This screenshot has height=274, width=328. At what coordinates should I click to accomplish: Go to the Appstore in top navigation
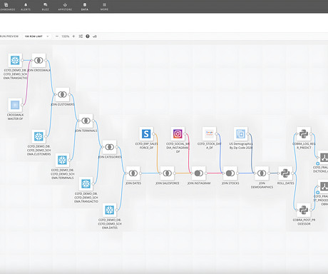pyautogui.click(x=65, y=6)
